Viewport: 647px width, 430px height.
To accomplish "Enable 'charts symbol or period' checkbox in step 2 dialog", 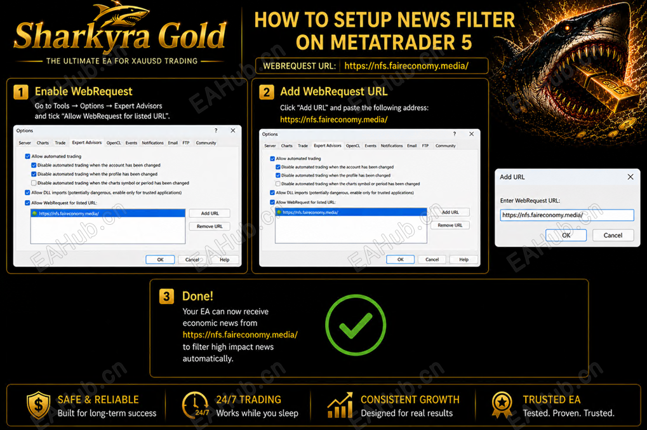I will coord(278,184).
